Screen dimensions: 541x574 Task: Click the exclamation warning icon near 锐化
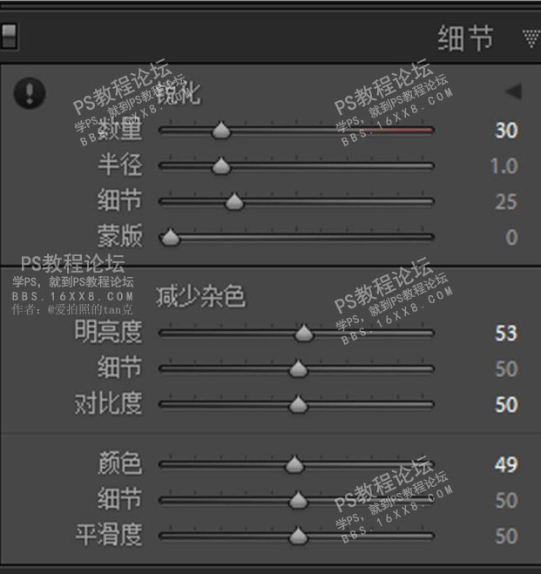pyautogui.click(x=30, y=93)
